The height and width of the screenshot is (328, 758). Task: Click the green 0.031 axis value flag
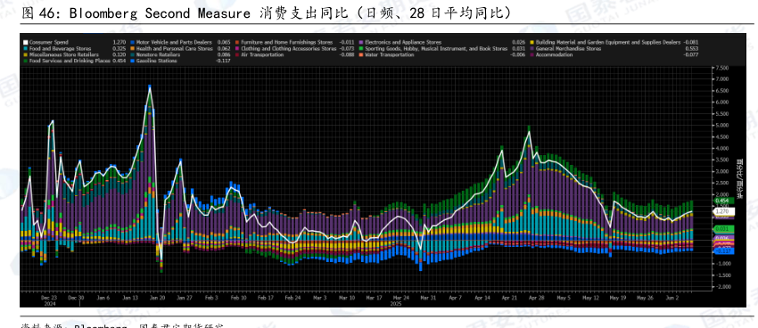[724, 229]
